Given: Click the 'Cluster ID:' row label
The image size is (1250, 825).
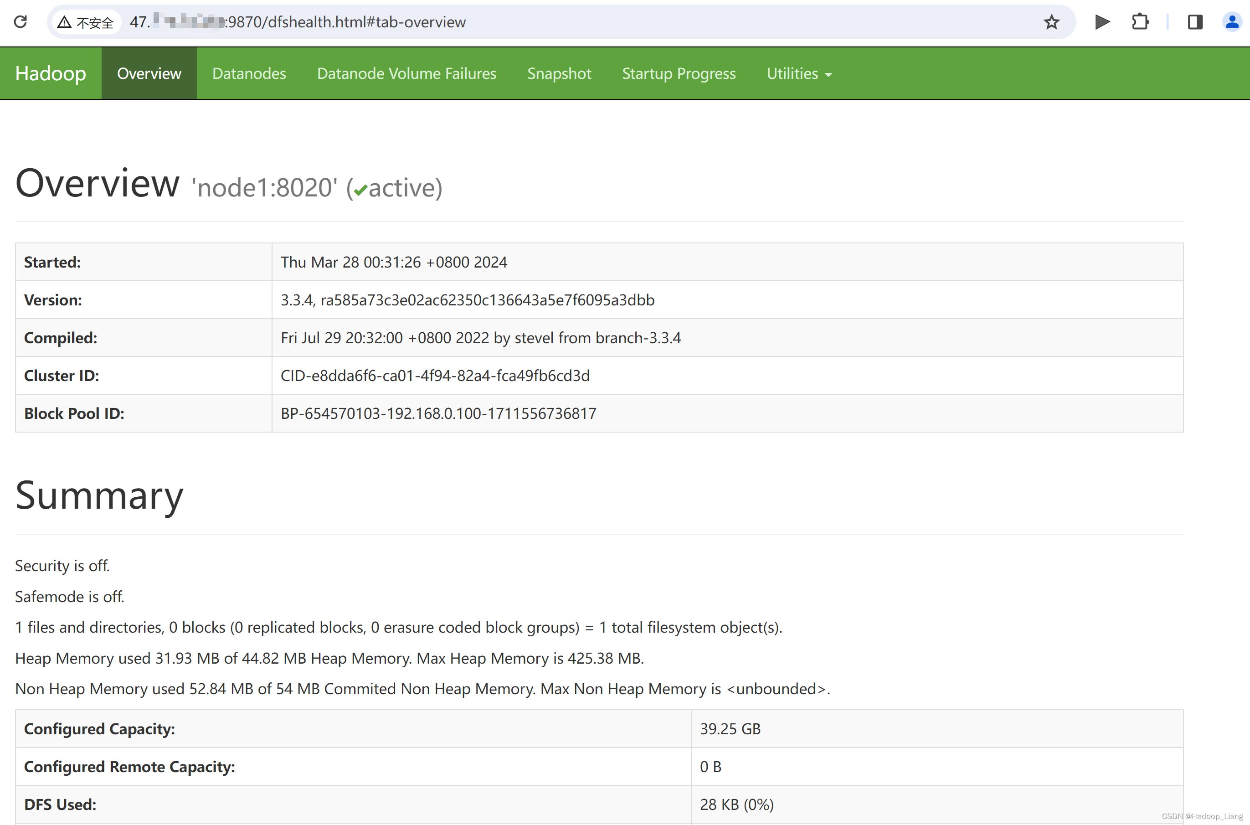Looking at the screenshot, I should click(62, 376).
